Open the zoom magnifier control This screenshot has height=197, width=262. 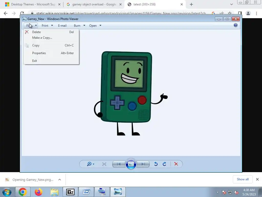tap(91, 164)
